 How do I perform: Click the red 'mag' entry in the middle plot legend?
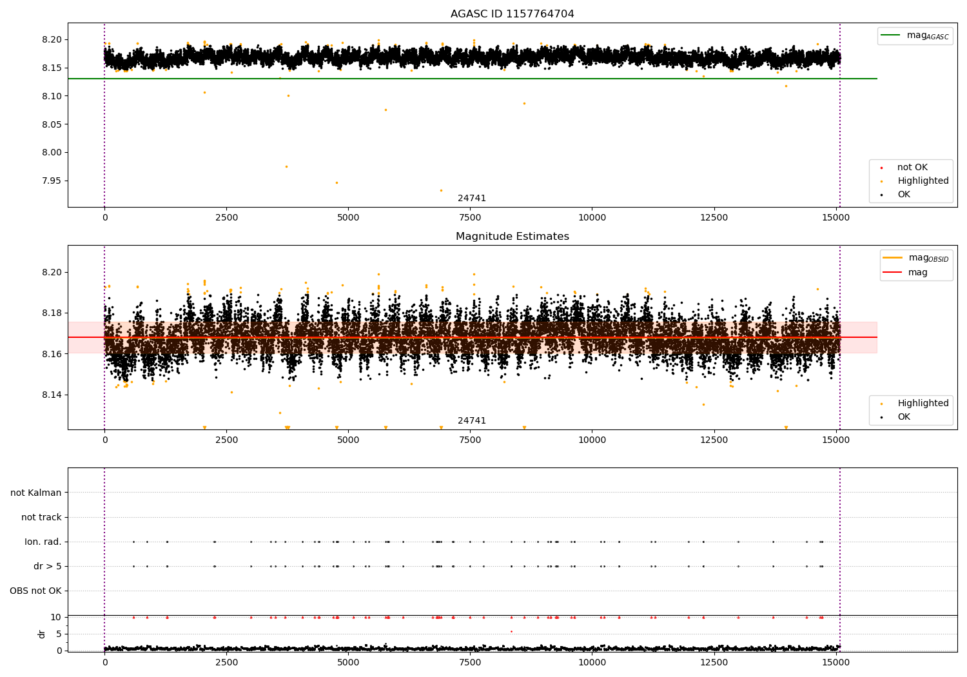(x=906, y=273)
